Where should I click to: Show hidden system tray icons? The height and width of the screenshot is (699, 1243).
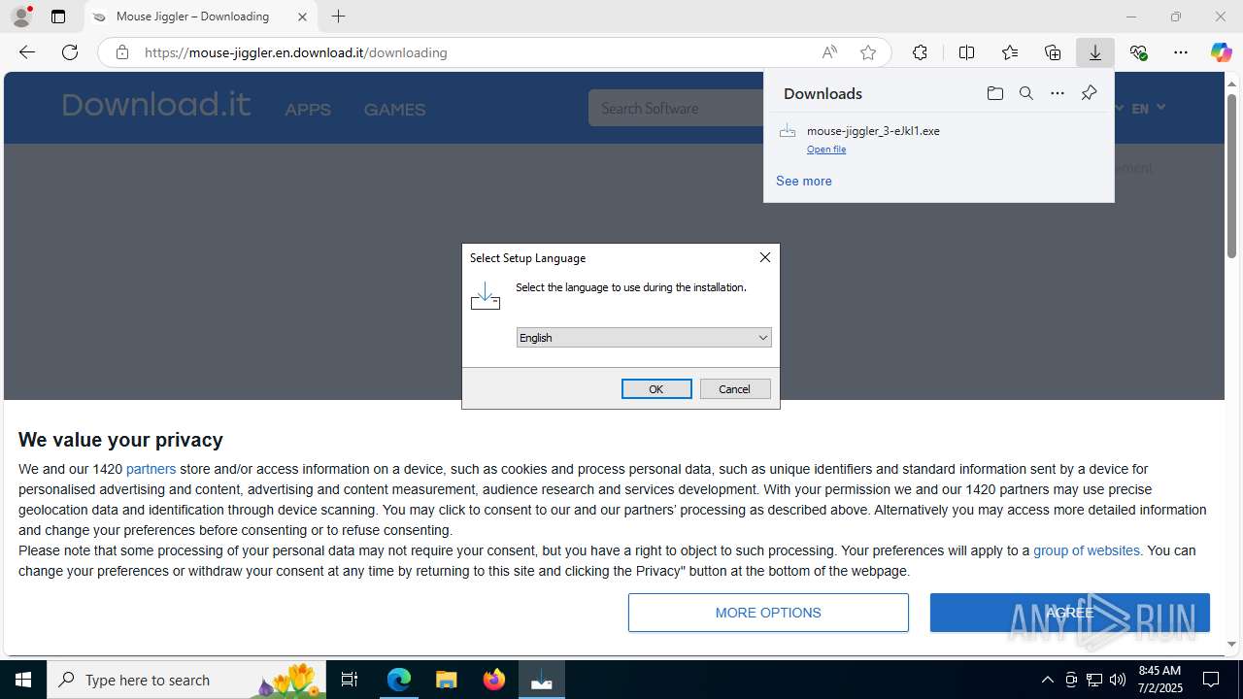coord(1047,680)
